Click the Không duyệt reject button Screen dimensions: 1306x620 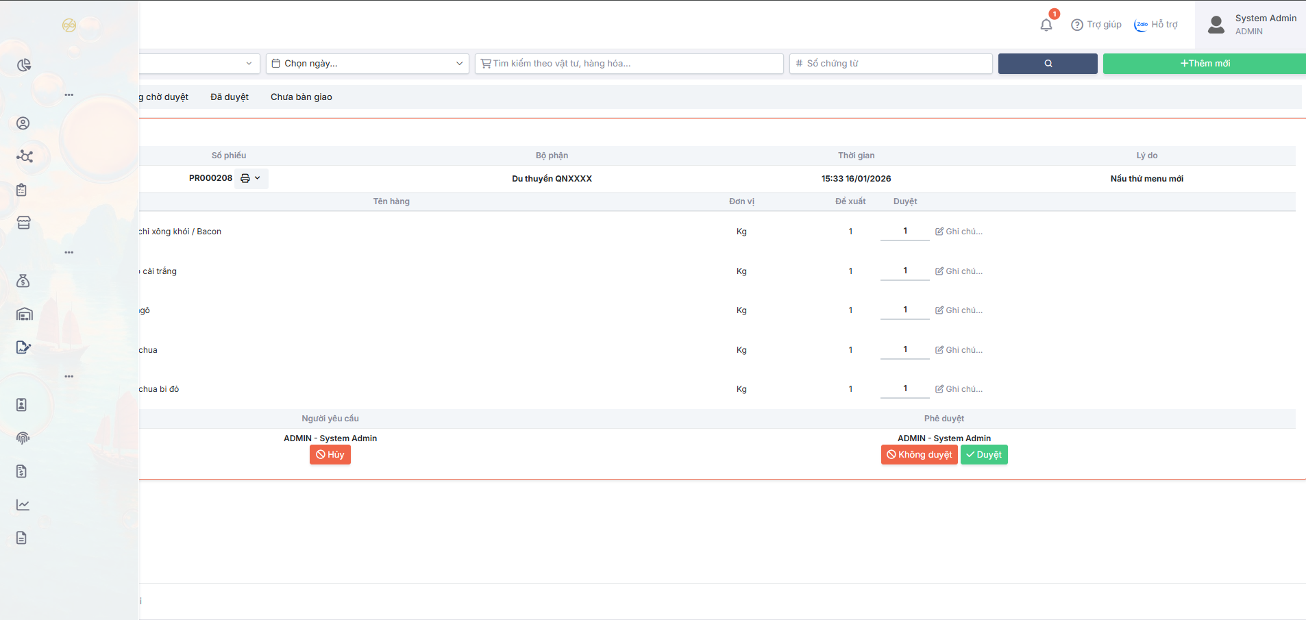pos(919,455)
